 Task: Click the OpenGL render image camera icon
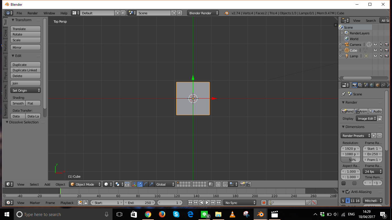tap(242, 184)
